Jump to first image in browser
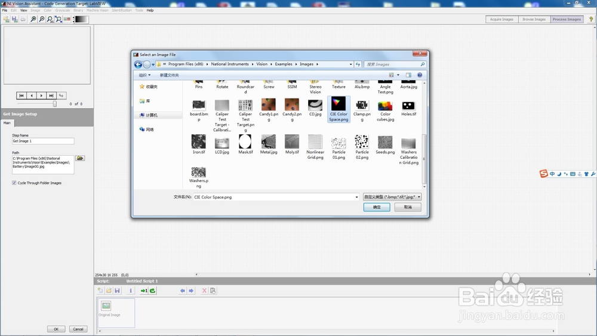Screen dimensions: 597x336 tap(21, 95)
